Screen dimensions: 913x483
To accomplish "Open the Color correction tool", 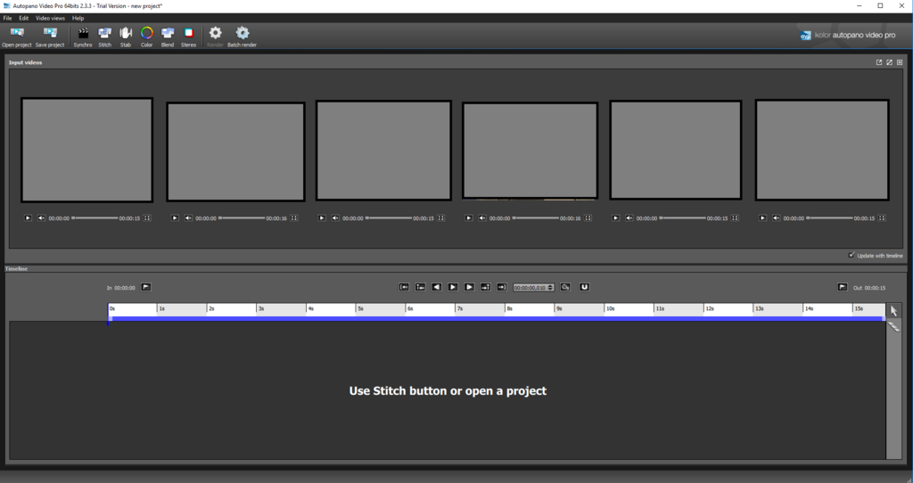I will tap(147, 37).
